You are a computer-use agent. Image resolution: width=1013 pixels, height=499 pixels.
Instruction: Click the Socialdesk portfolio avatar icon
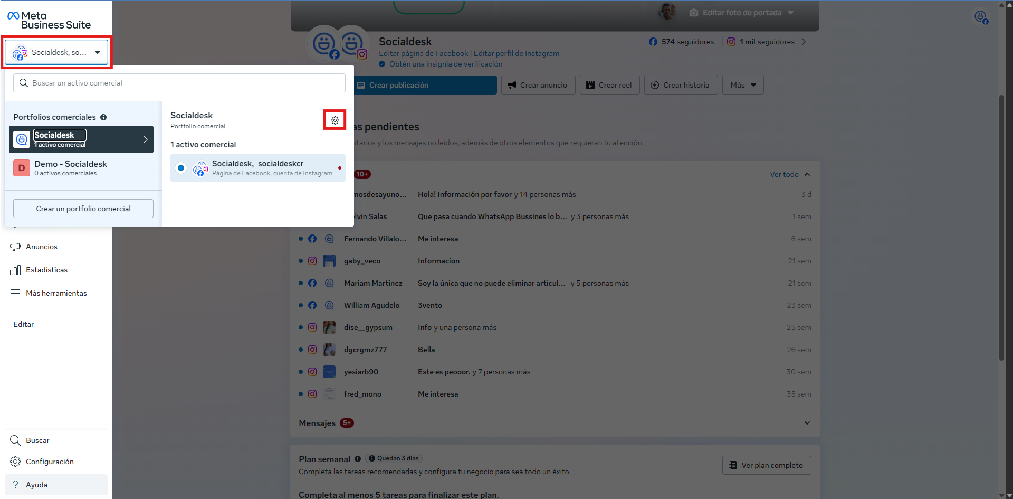(22, 139)
